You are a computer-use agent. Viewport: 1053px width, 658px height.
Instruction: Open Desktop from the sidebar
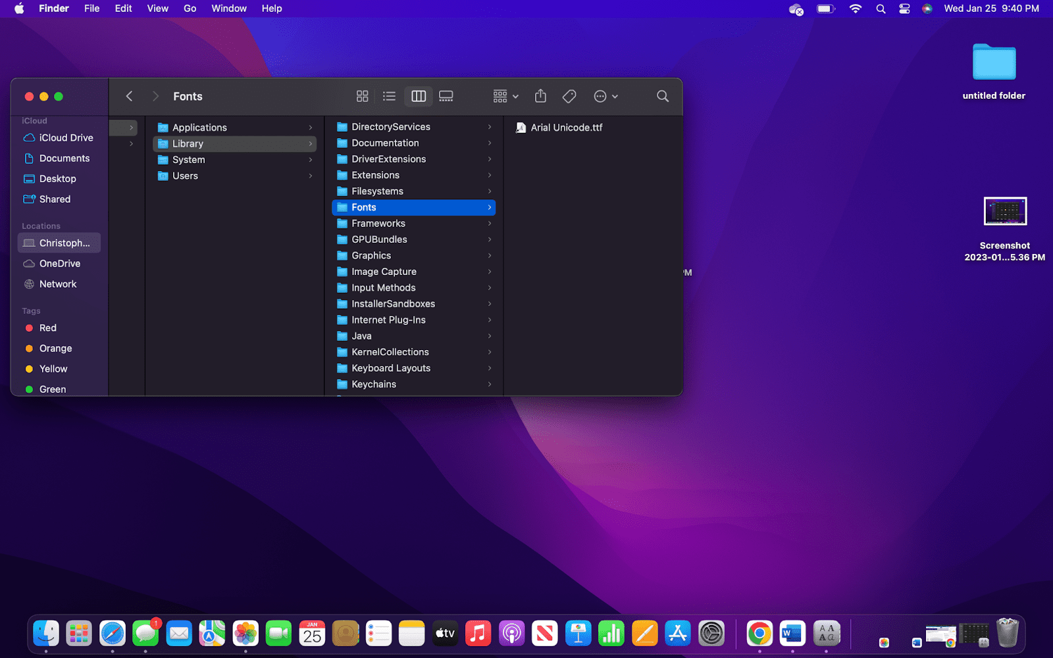pyautogui.click(x=59, y=178)
